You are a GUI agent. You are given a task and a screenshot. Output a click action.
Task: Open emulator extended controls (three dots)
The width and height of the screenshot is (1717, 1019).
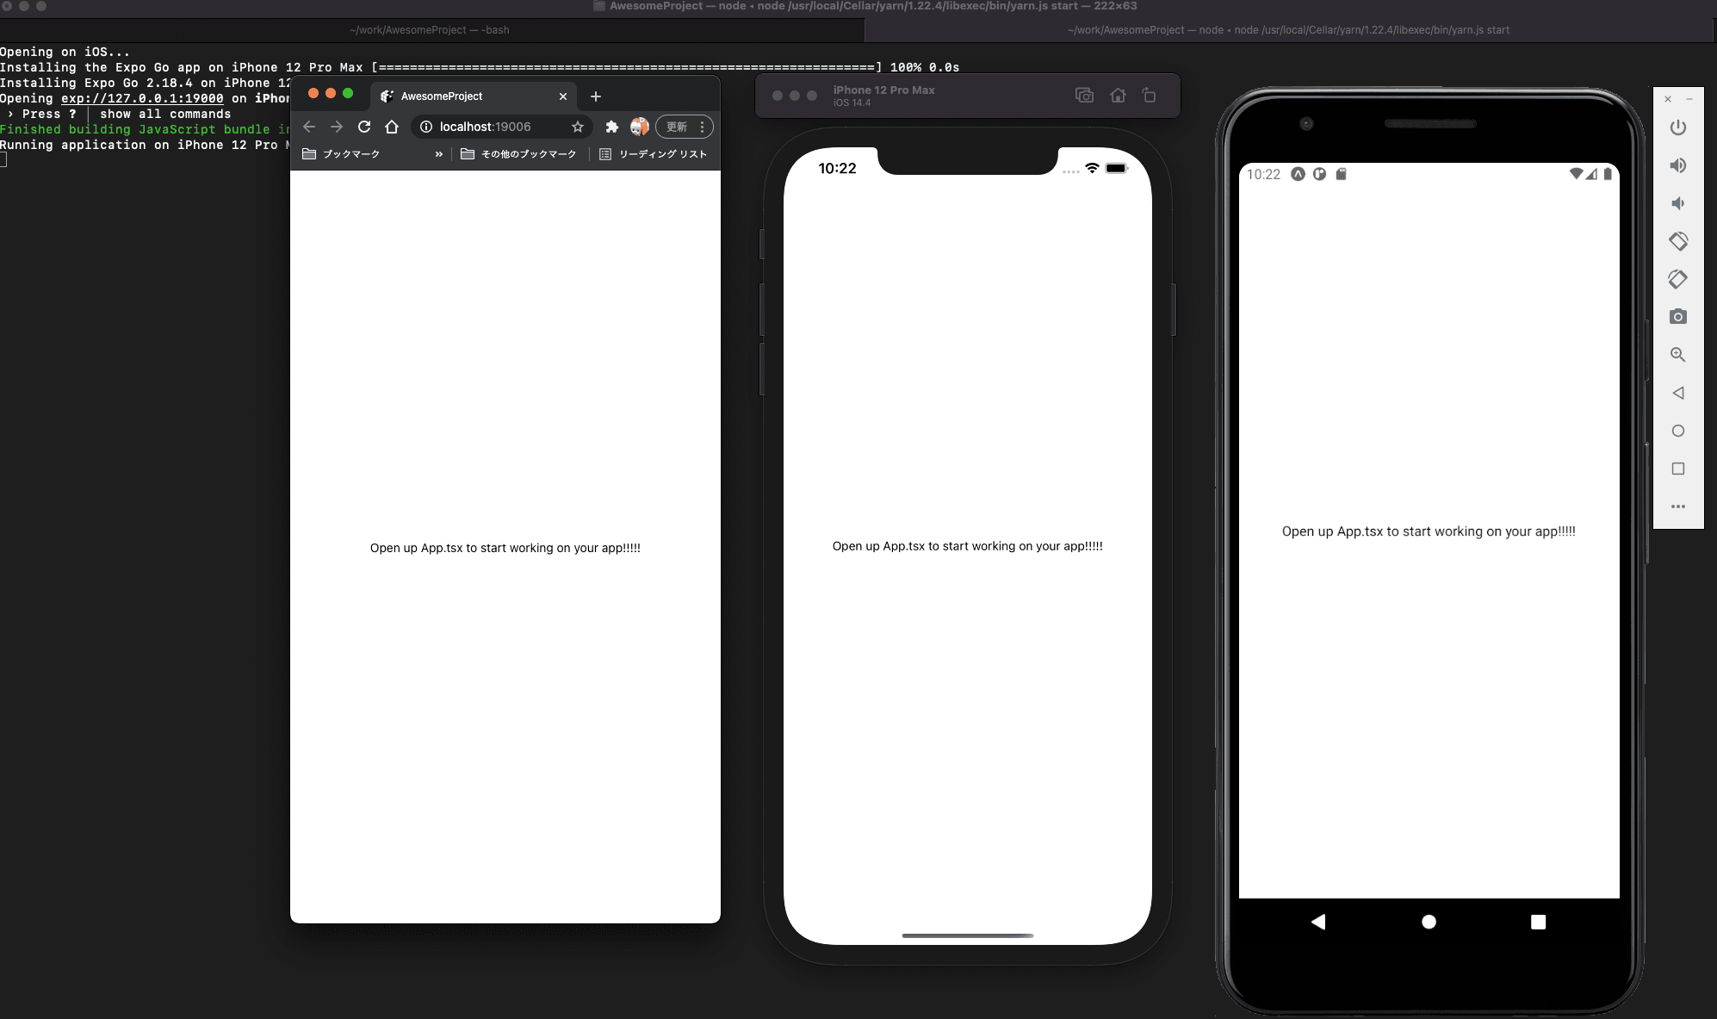point(1677,506)
